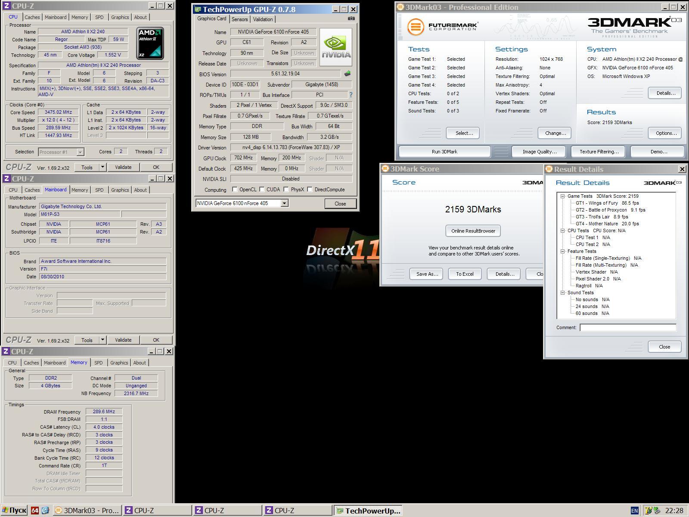This screenshot has height=517, width=689.
Task: Open About tab in bottom CPU-Z window
Action: click(x=140, y=363)
